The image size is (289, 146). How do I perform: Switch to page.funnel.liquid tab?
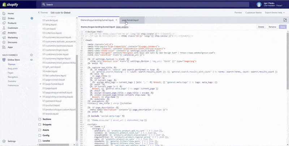[x=132, y=20]
